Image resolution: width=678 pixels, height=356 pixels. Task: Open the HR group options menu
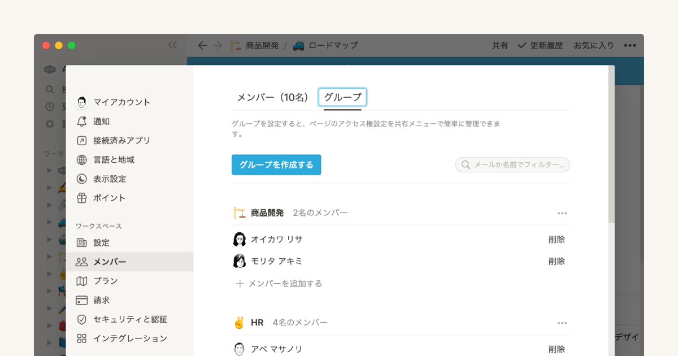pos(562,323)
